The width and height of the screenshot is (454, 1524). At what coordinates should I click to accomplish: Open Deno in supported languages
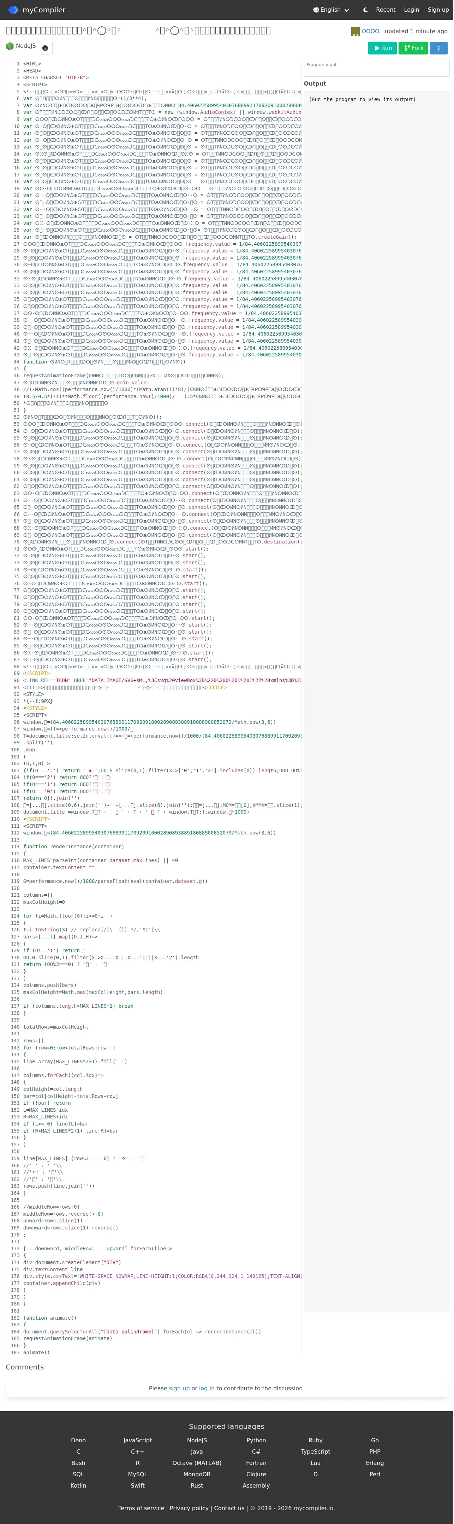(78, 1440)
